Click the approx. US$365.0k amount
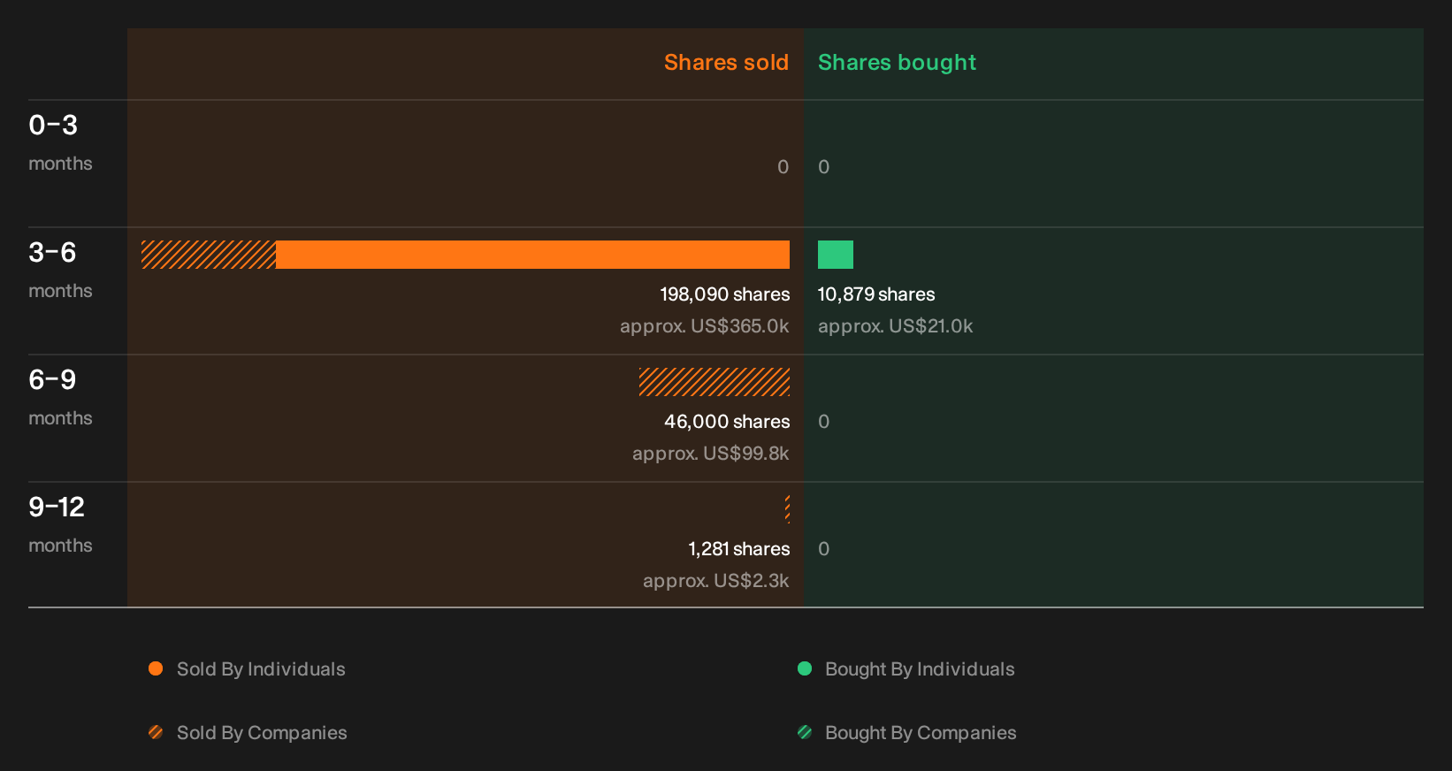Viewport: 1452px width, 771px height. pos(705,326)
